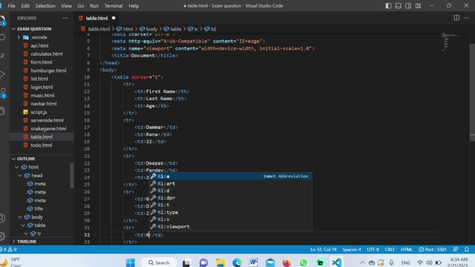This screenshot has height=267, width=475.
Task: Collapse the head node in Outline
Action: 20,175
